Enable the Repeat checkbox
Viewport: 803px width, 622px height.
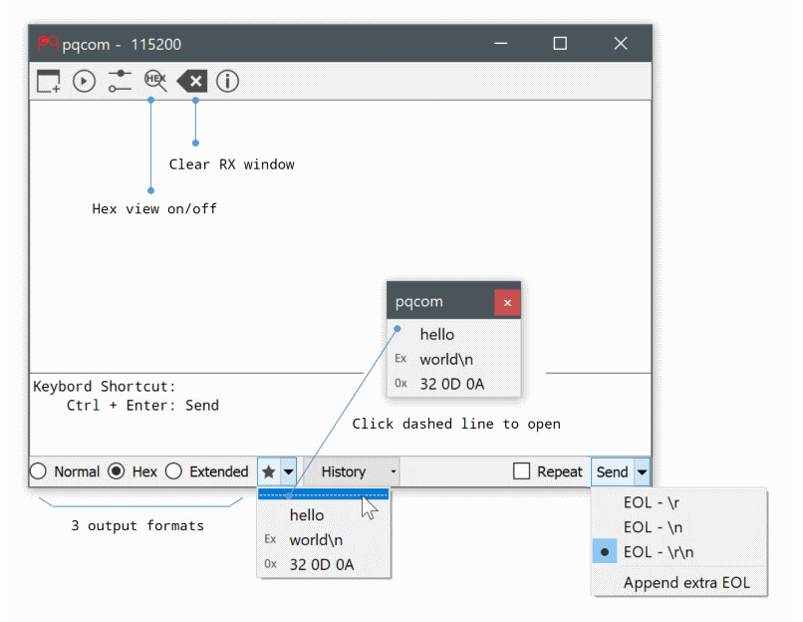[x=548, y=471]
